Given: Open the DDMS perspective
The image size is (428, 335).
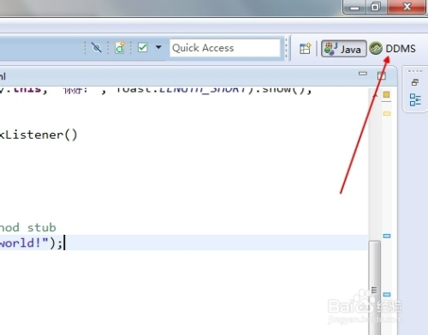Looking at the screenshot, I should click(393, 48).
